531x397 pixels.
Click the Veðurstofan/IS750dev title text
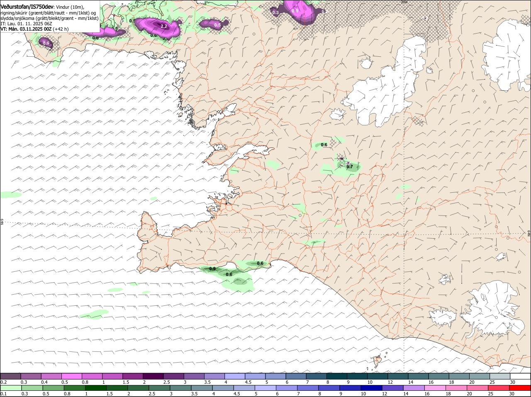[x=27, y=7]
